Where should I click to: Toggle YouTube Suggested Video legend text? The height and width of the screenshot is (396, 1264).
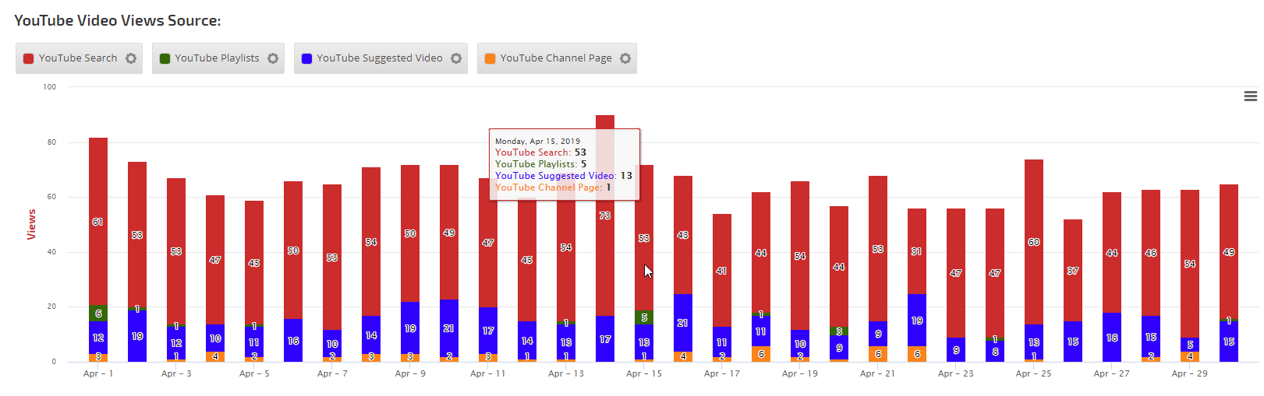pos(379,58)
